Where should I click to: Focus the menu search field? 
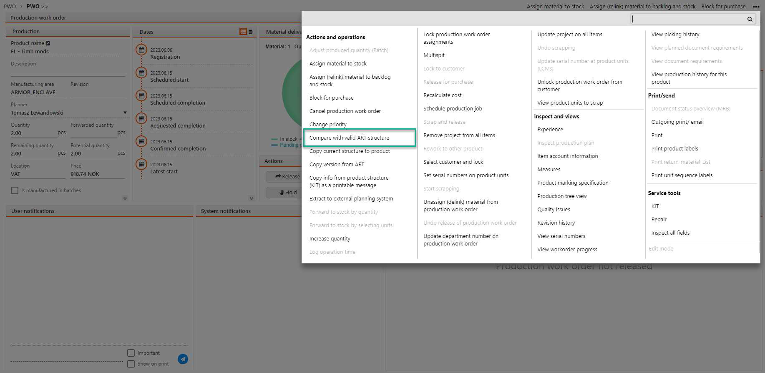point(688,19)
